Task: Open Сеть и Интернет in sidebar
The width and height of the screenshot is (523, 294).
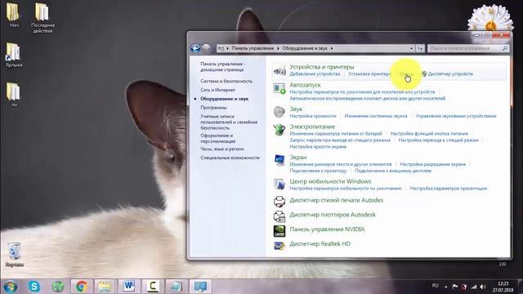Action: pyautogui.click(x=217, y=90)
